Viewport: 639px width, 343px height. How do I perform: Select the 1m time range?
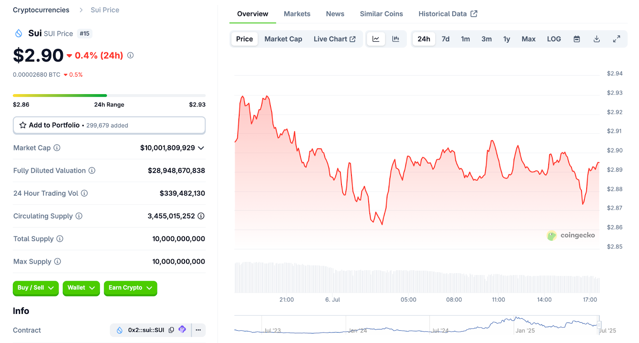[465, 39]
